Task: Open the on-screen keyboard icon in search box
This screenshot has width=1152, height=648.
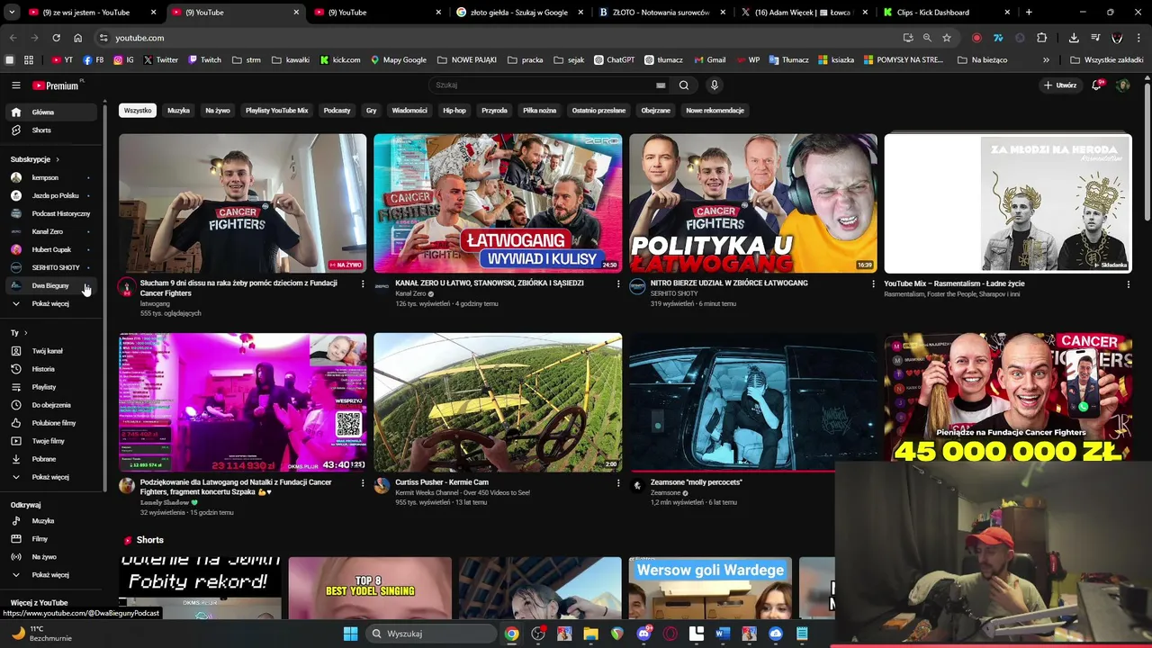Action: [661, 85]
